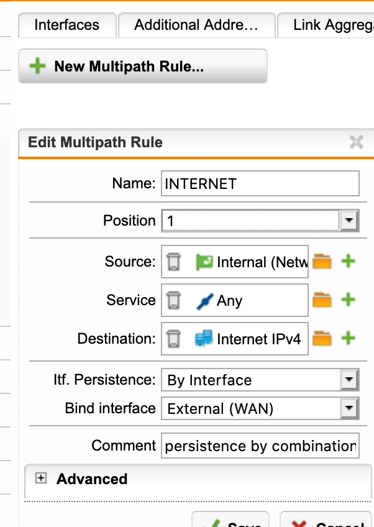Viewport: 374px width, 527px height.
Task: Click the trash icon beside Any service
Action: click(x=173, y=300)
